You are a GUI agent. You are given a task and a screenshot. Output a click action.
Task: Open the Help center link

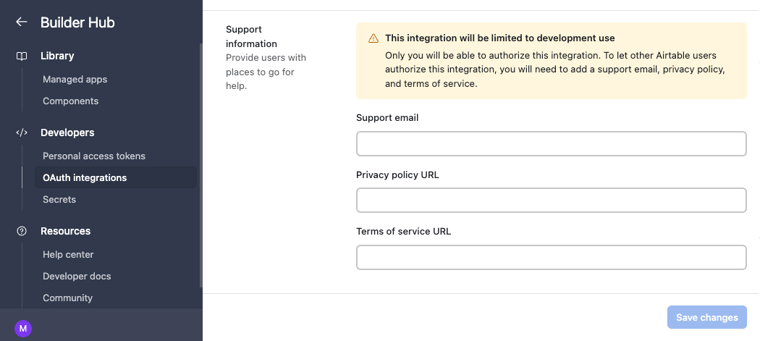coord(68,254)
